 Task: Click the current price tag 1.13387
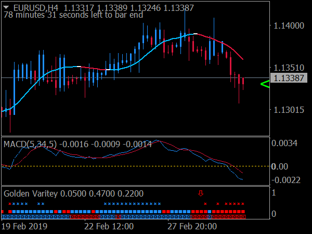[x=289, y=78]
